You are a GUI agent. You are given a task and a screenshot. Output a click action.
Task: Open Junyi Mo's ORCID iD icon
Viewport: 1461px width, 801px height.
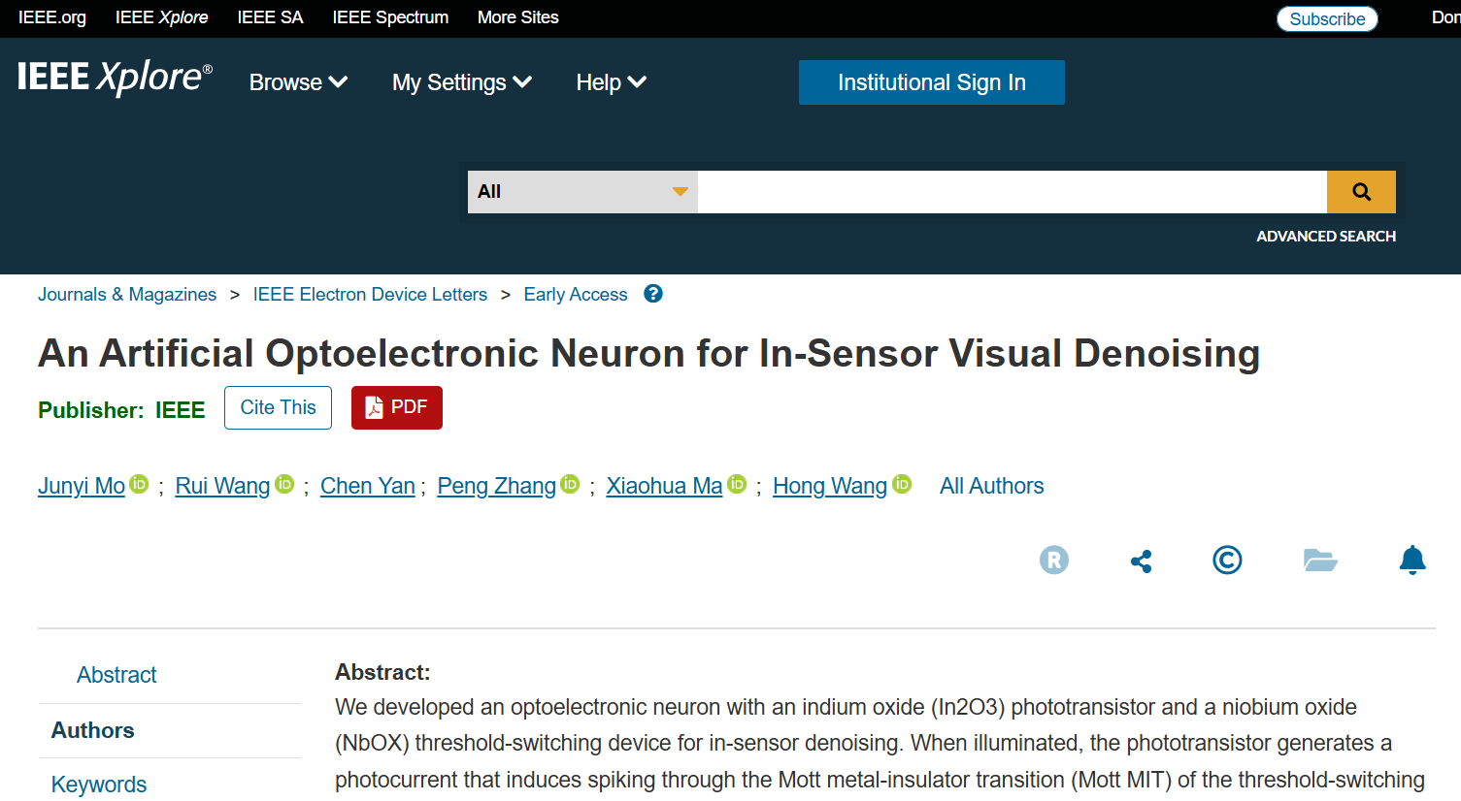pyautogui.click(x=140, y=484)
